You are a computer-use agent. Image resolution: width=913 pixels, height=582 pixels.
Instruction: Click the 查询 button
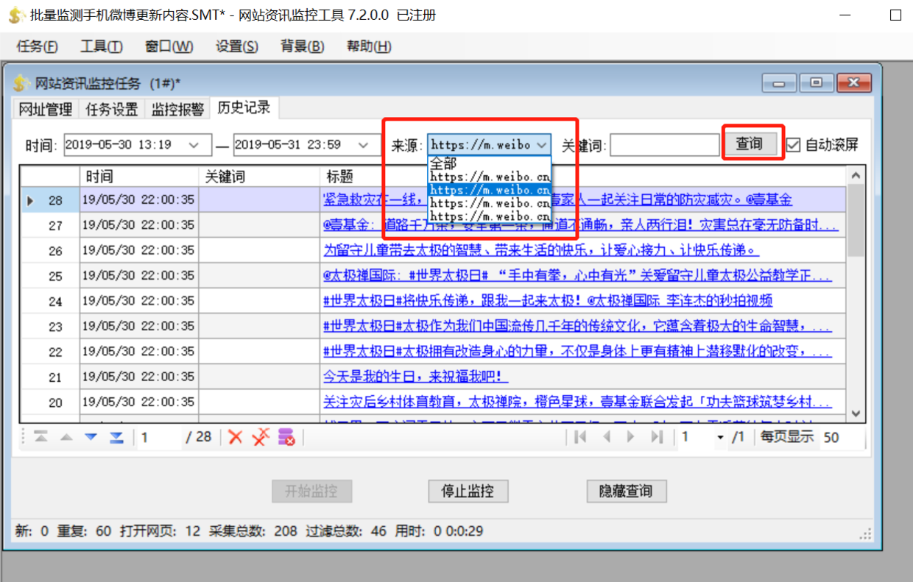(x=750, y=143)
